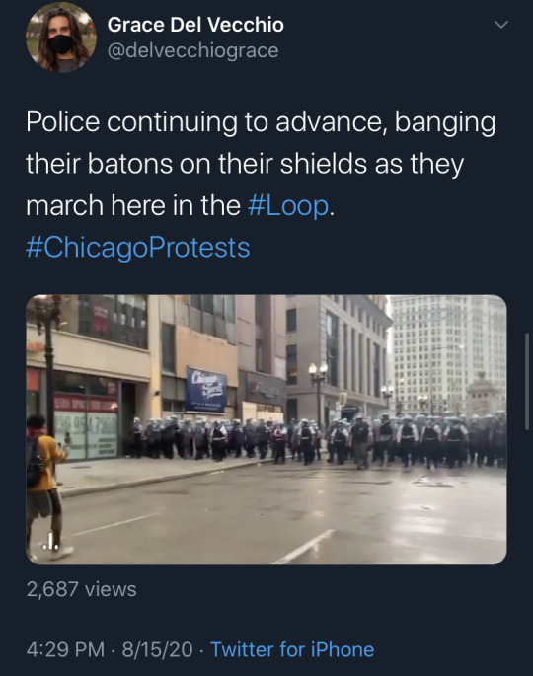This screenshot has width=533, height=676.
Task: Tap the audio level icon on video
Action: (51, 542)
